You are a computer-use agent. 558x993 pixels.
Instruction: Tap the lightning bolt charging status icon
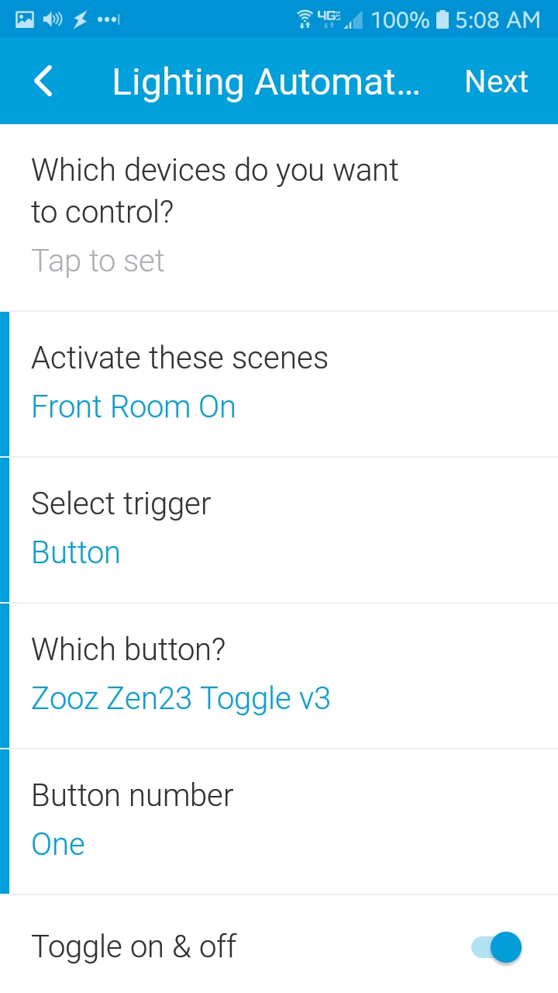[x=80, y=19]
